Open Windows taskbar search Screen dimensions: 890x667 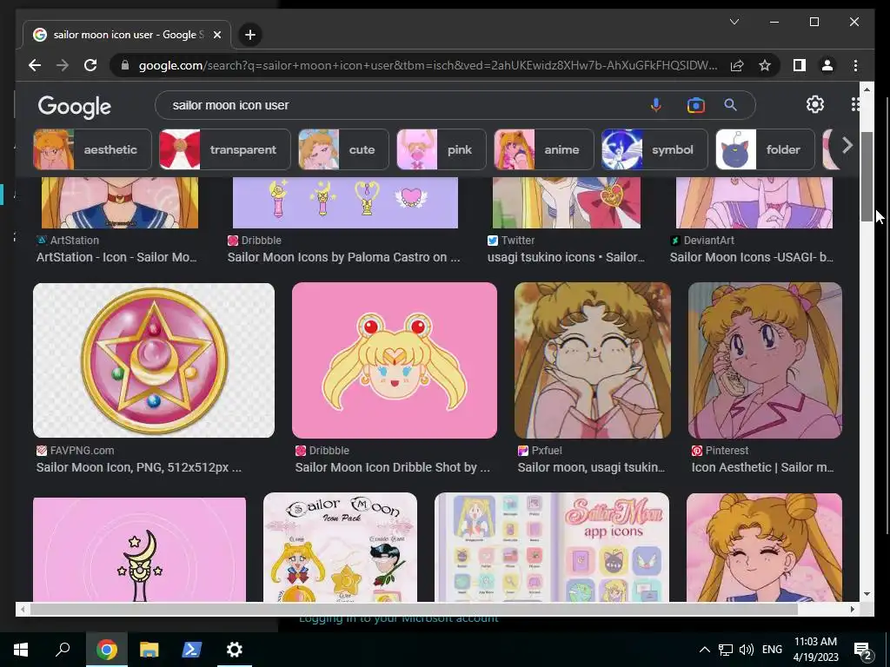coord(63,650)
